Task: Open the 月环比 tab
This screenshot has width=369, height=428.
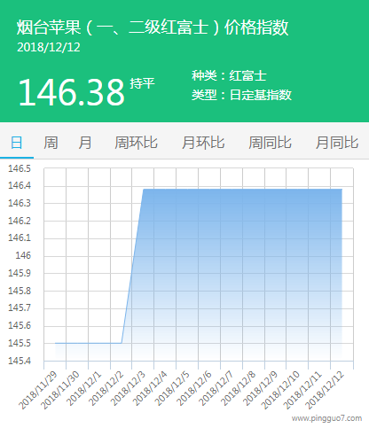Action: point(203,143)
